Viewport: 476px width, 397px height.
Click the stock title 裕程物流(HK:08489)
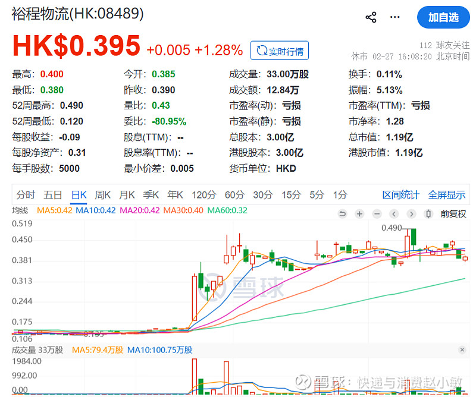[x=78, y=14]
